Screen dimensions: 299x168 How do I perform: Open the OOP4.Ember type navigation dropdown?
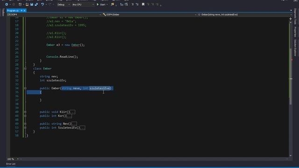point(149,14)
